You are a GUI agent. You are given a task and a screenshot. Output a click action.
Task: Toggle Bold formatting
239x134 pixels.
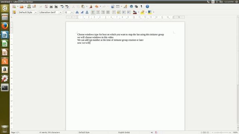77,12
